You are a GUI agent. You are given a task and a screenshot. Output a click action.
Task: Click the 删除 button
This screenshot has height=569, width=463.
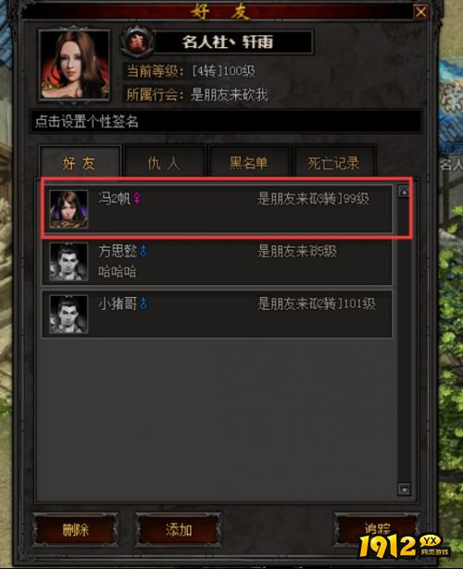pos(75,530)
